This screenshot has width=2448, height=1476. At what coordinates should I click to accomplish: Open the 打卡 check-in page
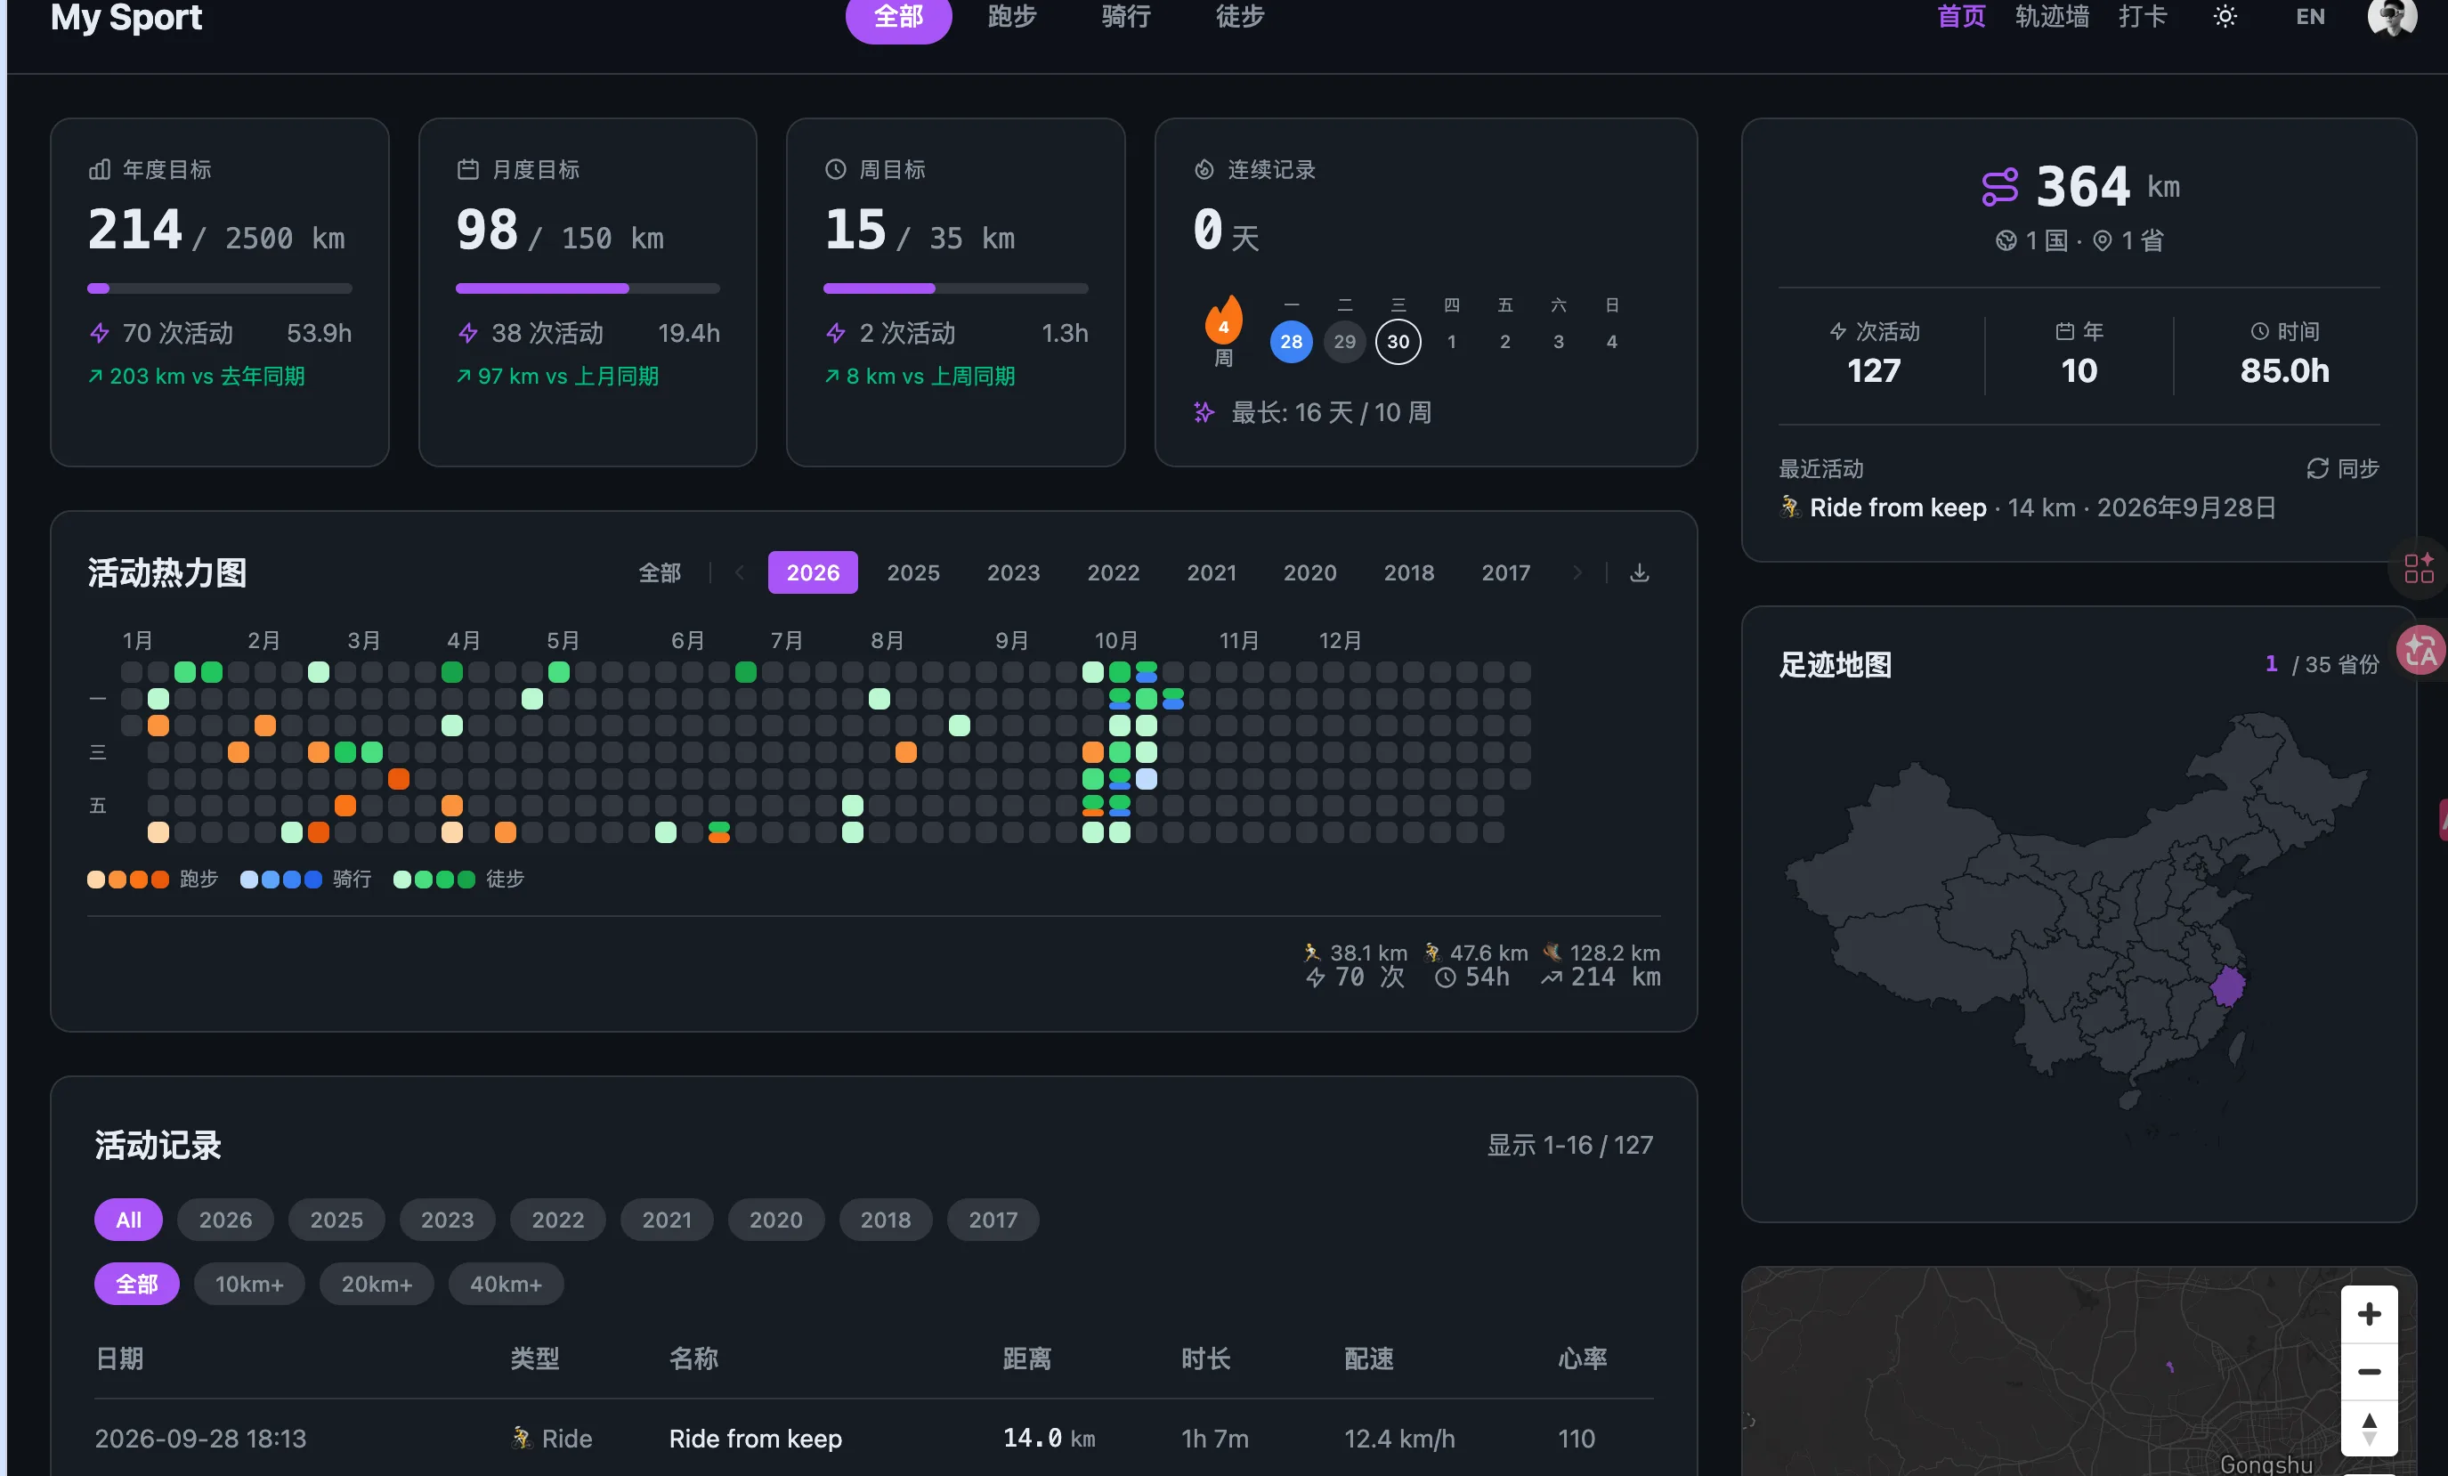[x=2142, y=17]
